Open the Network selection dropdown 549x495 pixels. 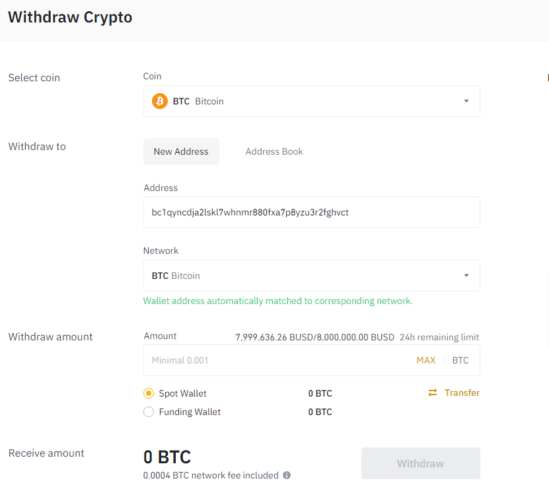[x=312, y=276]
